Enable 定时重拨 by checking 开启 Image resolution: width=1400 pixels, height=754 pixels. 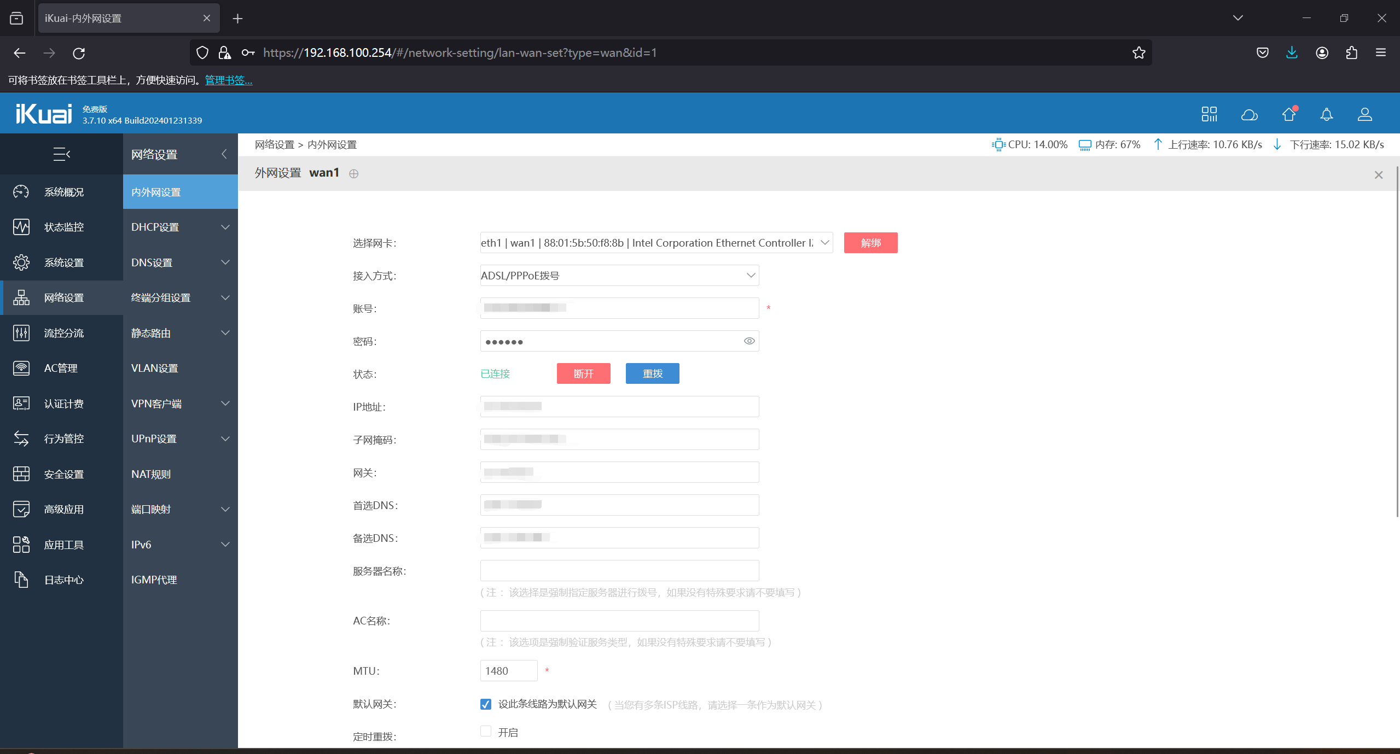(x=485, y=731)
